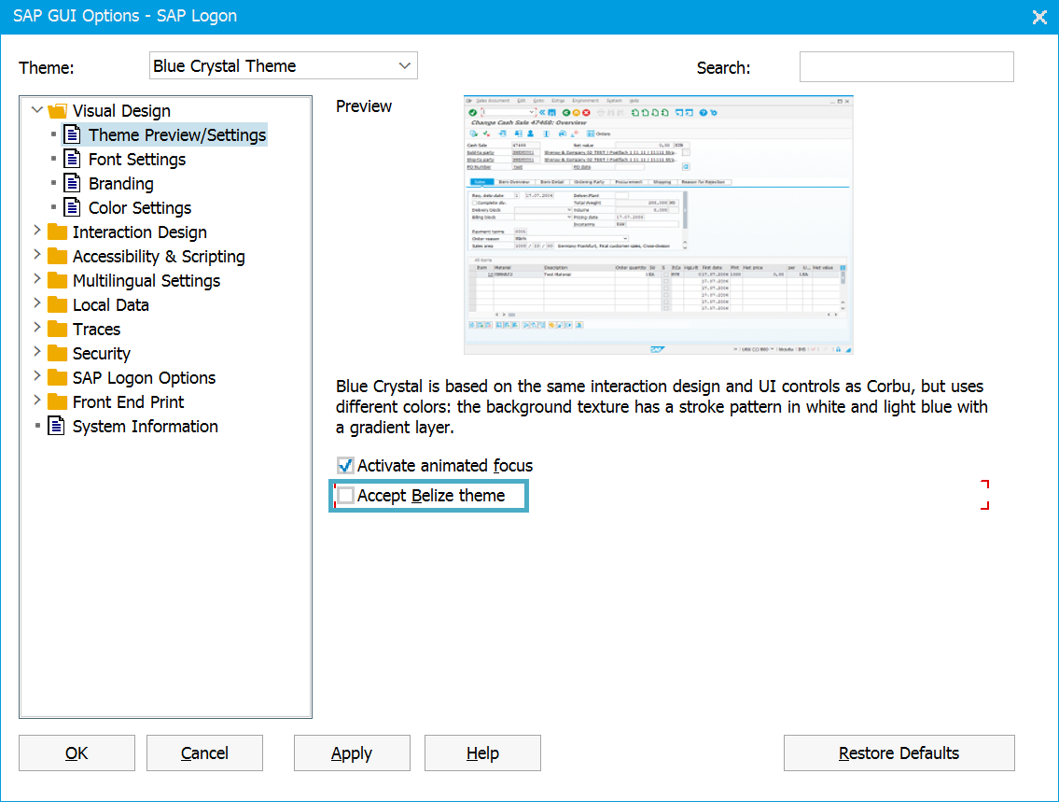Enable Accept Belize theme checkbox

pos(345,495)
